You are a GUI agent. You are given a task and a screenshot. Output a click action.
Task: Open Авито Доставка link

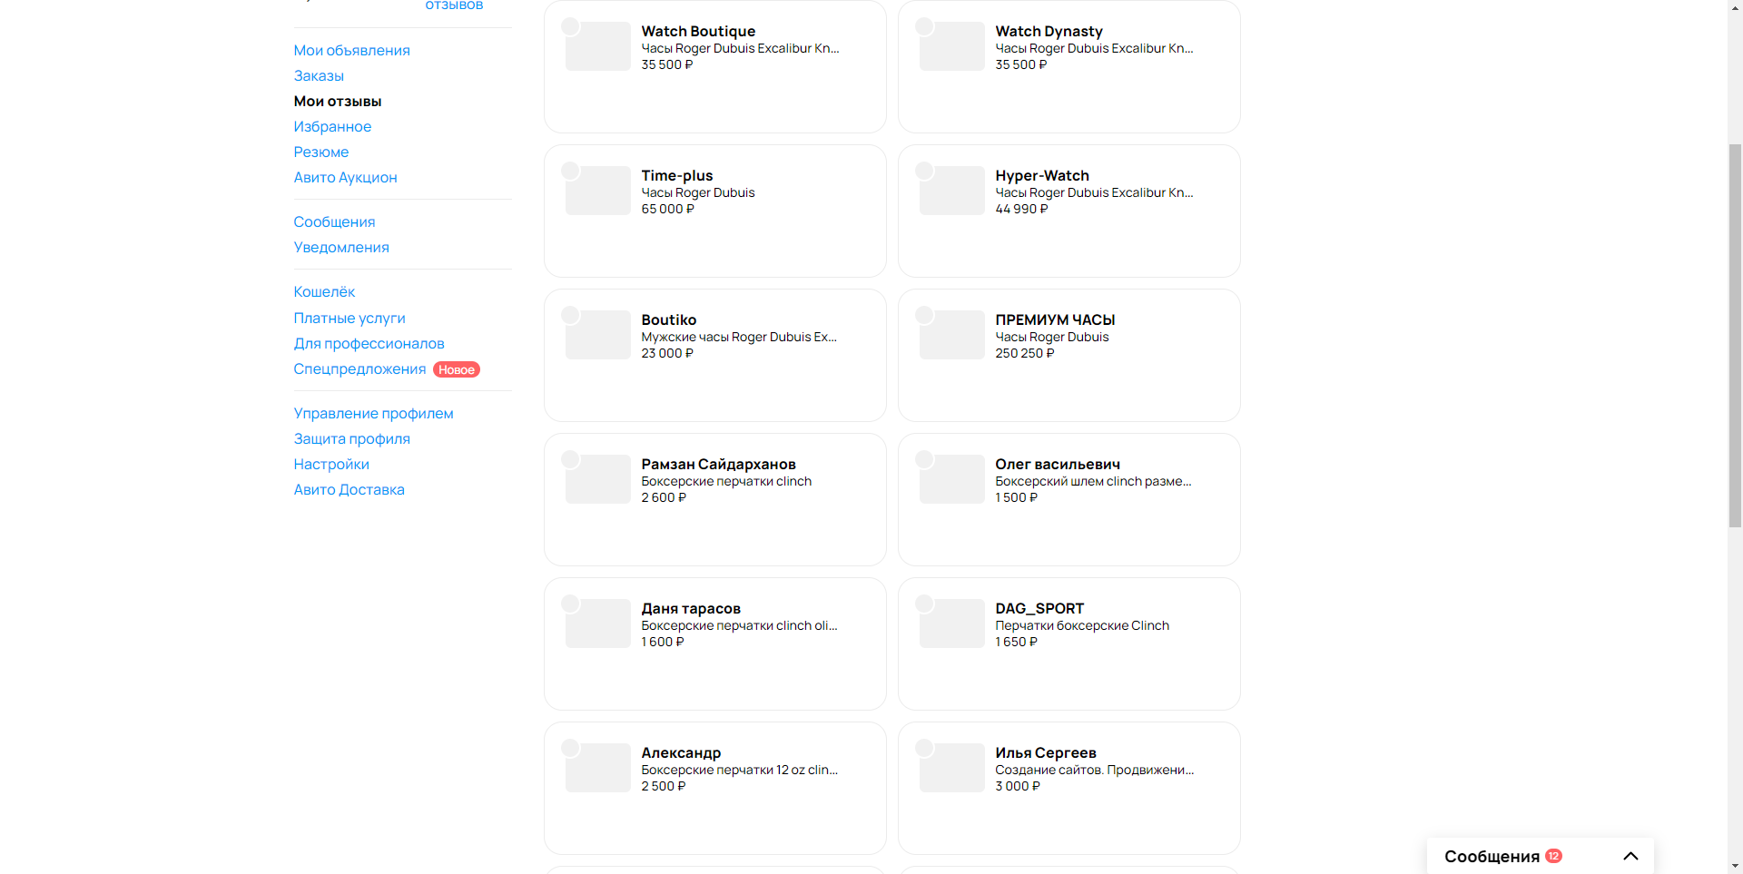pos(349,490)
